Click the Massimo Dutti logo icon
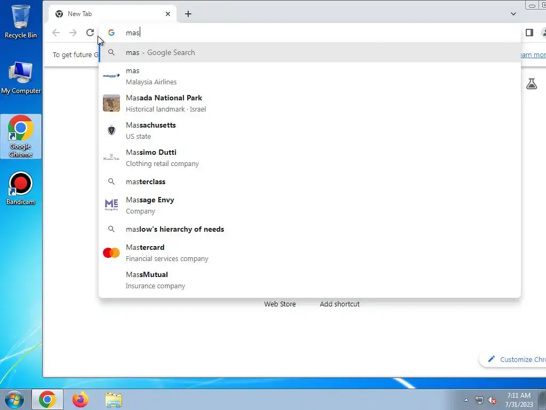Screen dimensions: 546x410 point(111,157)
